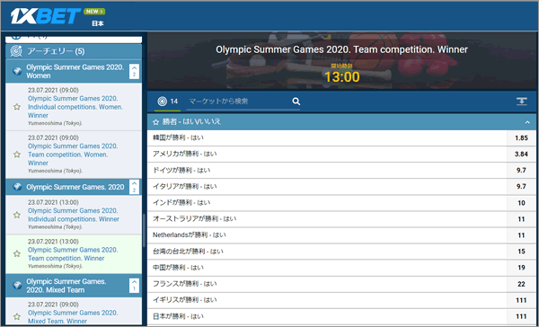Image resolution: width=539 pixels, height=327 pixels.
Task: Click the フランスが勝利 - はい row label
Action: pos(185,284)
